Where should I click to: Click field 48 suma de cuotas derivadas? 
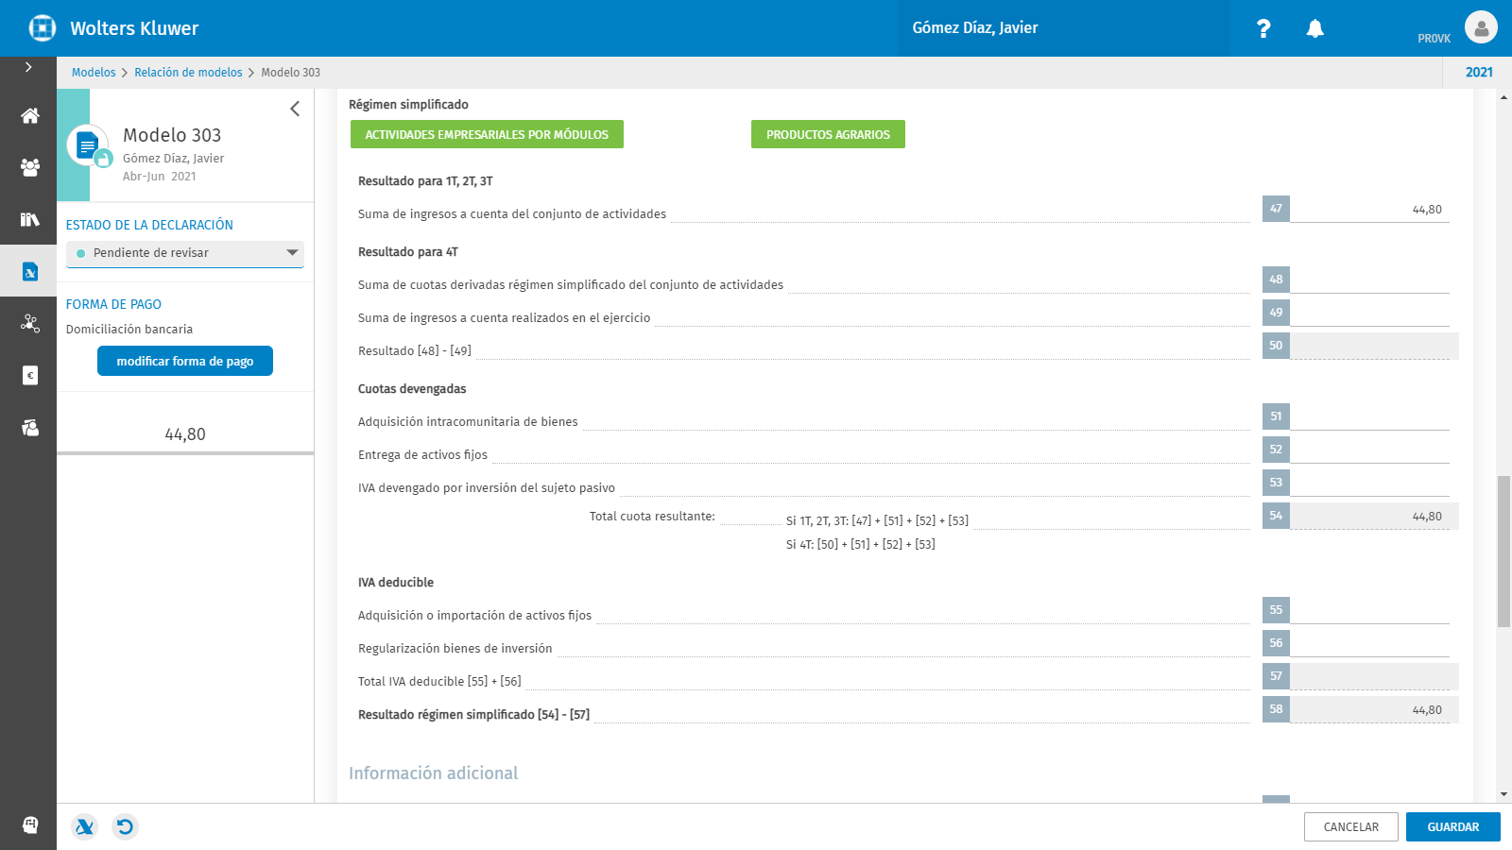[x=1369, y=280]
